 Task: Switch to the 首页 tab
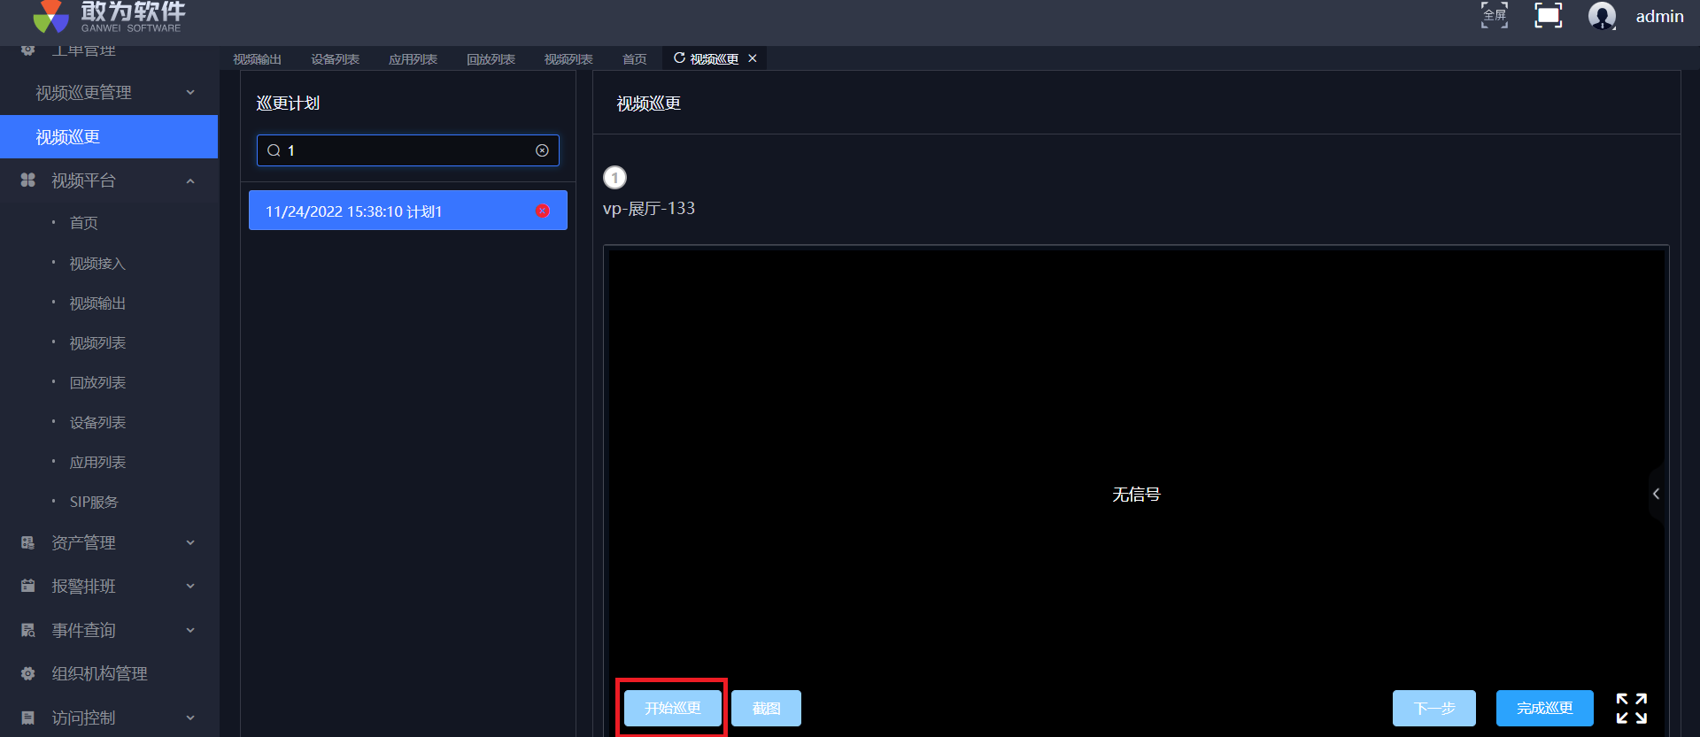(x=634, y=59)
